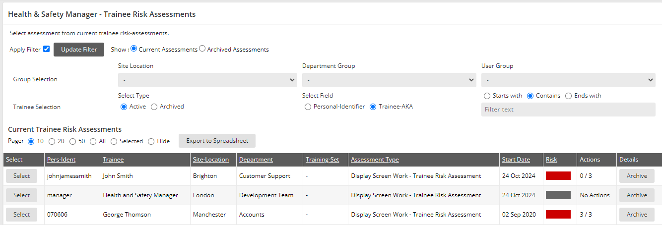
Task: Click Export to Spreadsheet button
Action: pyautogui.click(x=217, y=141)
